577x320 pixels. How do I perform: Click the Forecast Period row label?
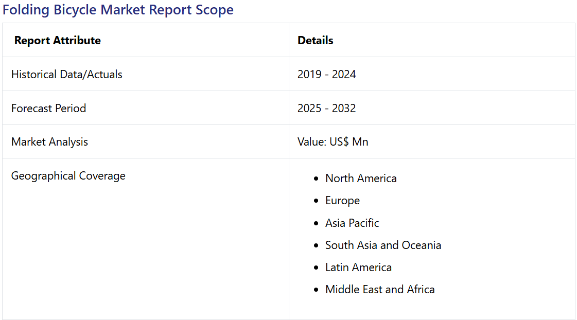(x=48, y=108)
